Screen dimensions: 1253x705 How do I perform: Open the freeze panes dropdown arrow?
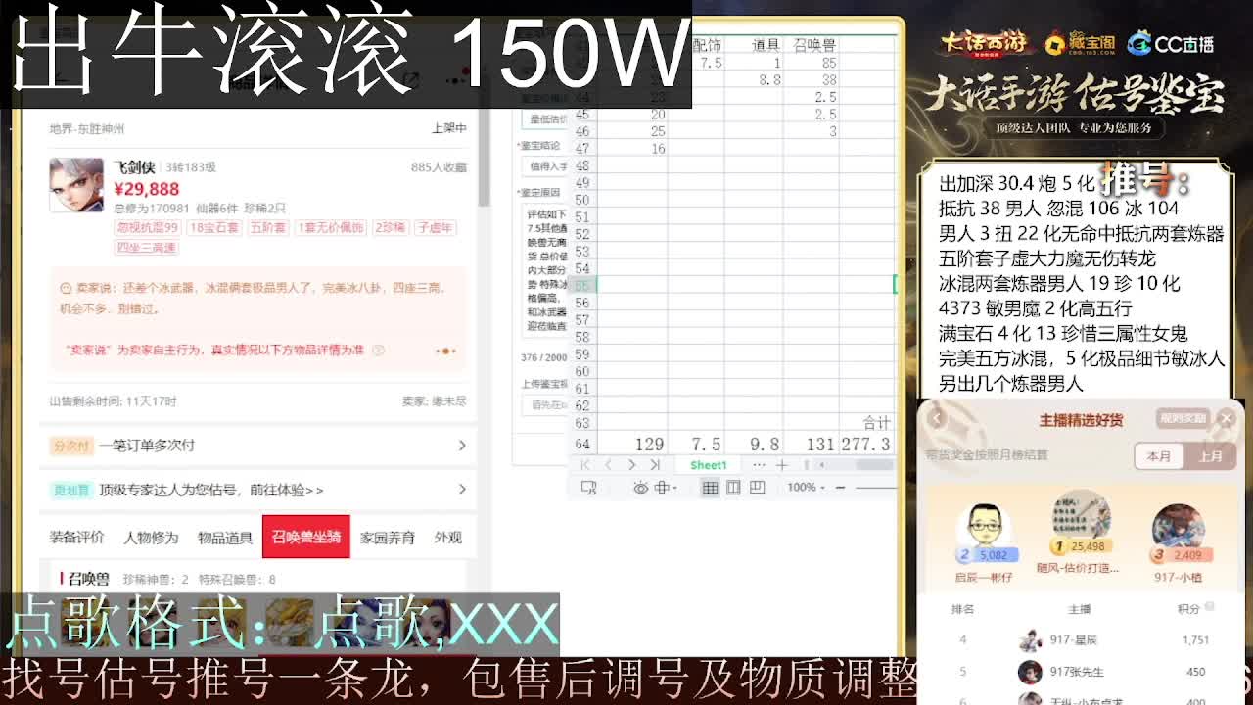(676, 488)
